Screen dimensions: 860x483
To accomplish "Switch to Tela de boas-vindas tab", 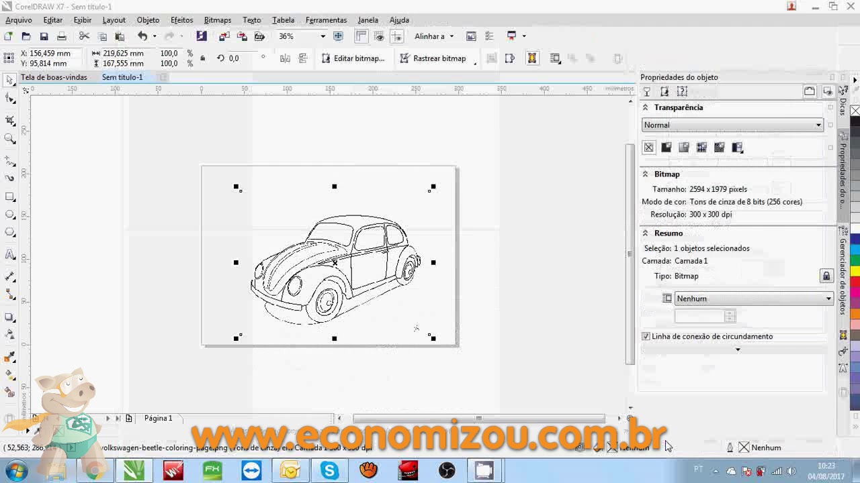I will coord(54,77).
